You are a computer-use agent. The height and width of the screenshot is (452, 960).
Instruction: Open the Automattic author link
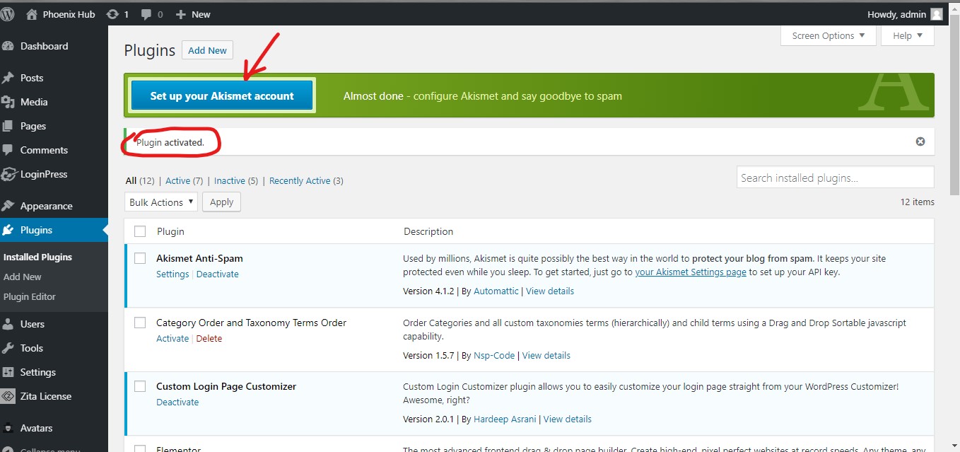tap(496, 291)
